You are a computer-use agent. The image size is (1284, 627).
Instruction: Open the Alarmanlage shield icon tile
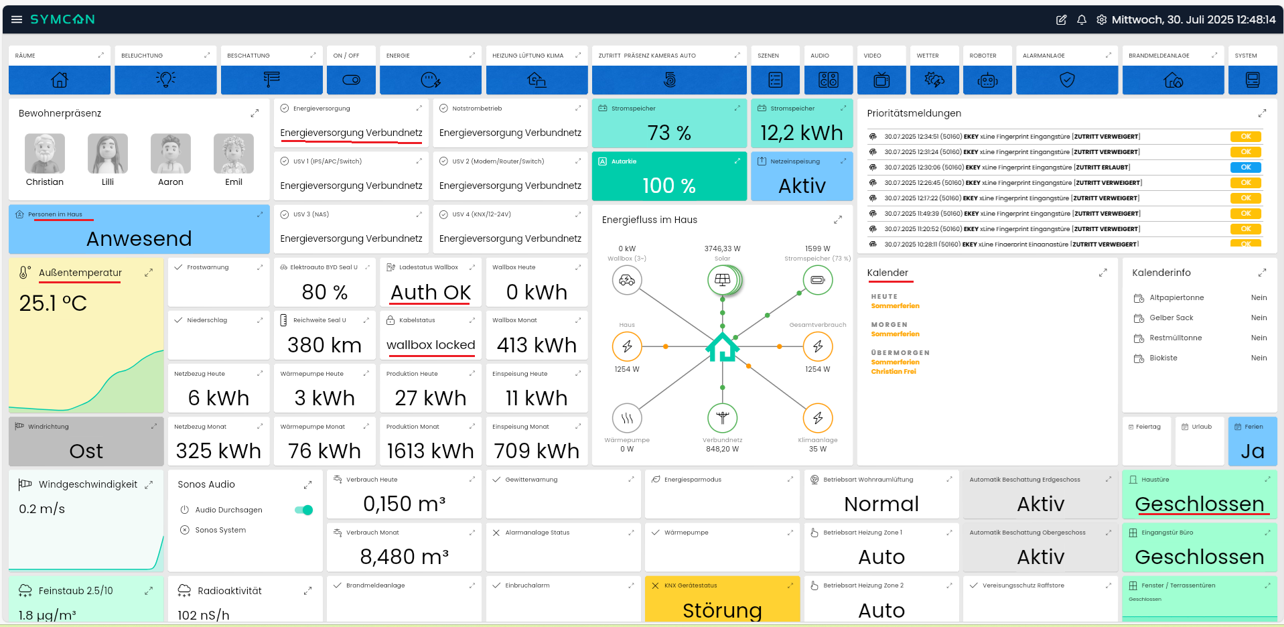1067,80
